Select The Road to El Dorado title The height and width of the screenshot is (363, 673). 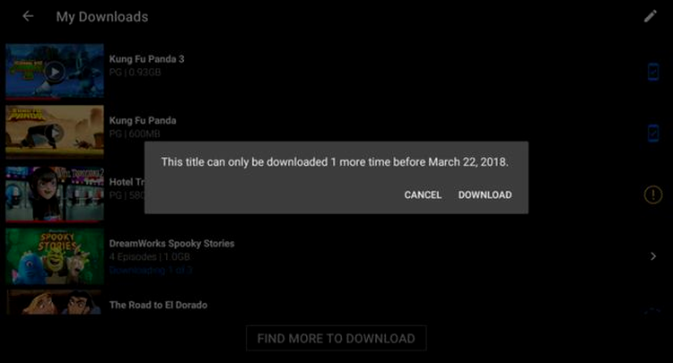tap(158, 305)
